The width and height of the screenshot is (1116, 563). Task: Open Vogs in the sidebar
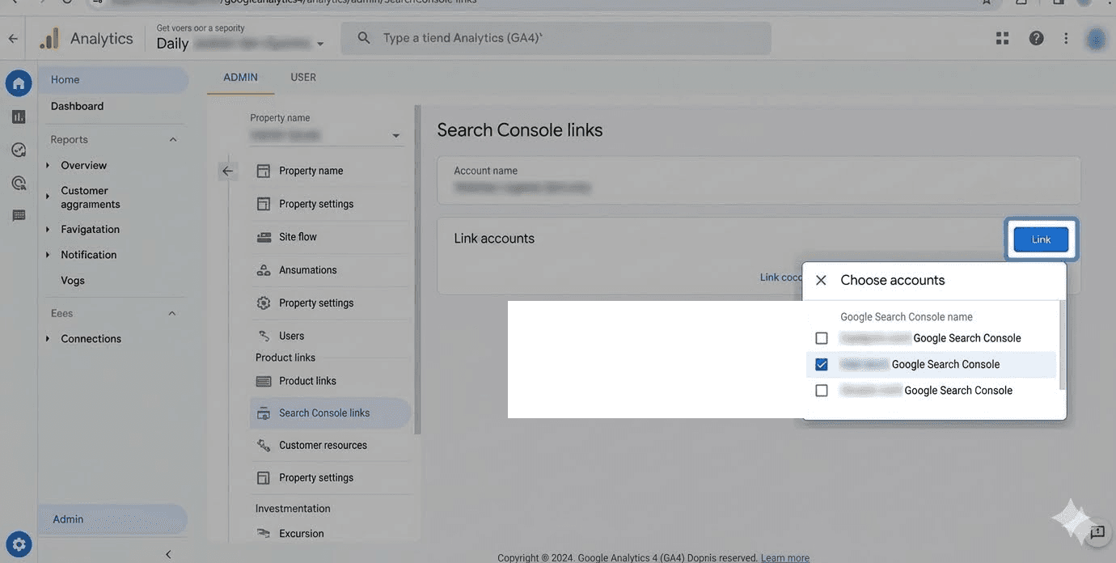73,281
